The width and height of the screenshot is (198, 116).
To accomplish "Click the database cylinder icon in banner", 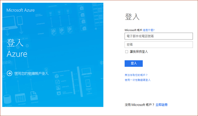I will click(7, 99).
